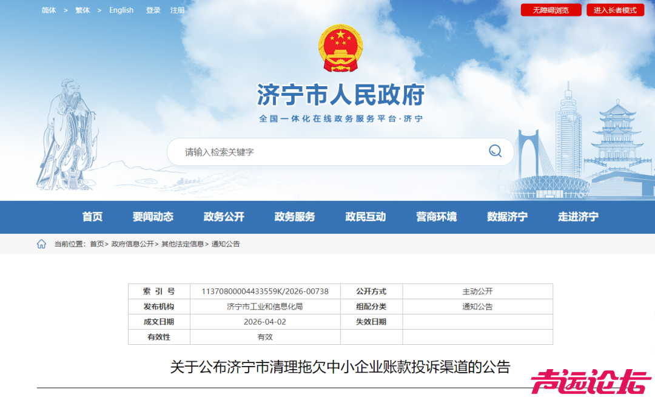Viewport: 655px width, 397px height.
Task: Open the 要闻动态 navigation menu
Action: pyautogui.click(x=152, y=217)
